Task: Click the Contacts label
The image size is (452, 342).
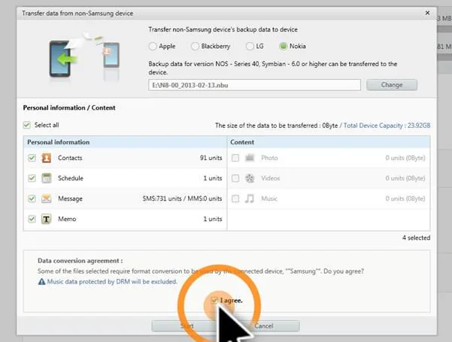Action: [x=70, y=158]
